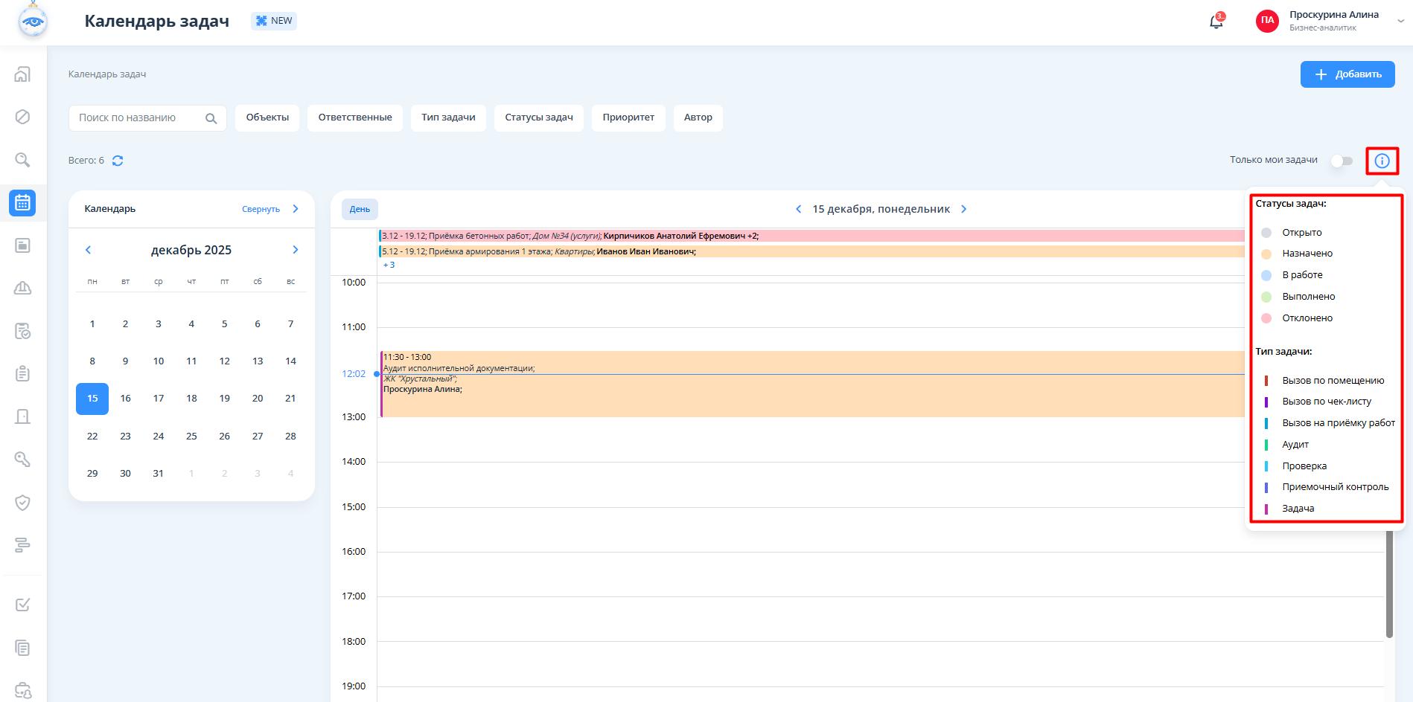The image size is (1413, 702).
Task: Expand the +3 more tasks link
Action: 389,265
